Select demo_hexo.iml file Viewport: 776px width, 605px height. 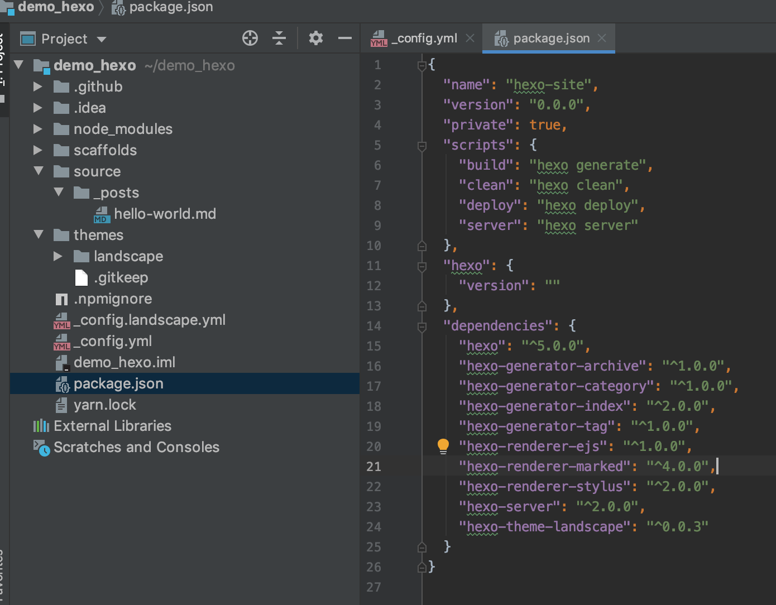coord(124,362)
